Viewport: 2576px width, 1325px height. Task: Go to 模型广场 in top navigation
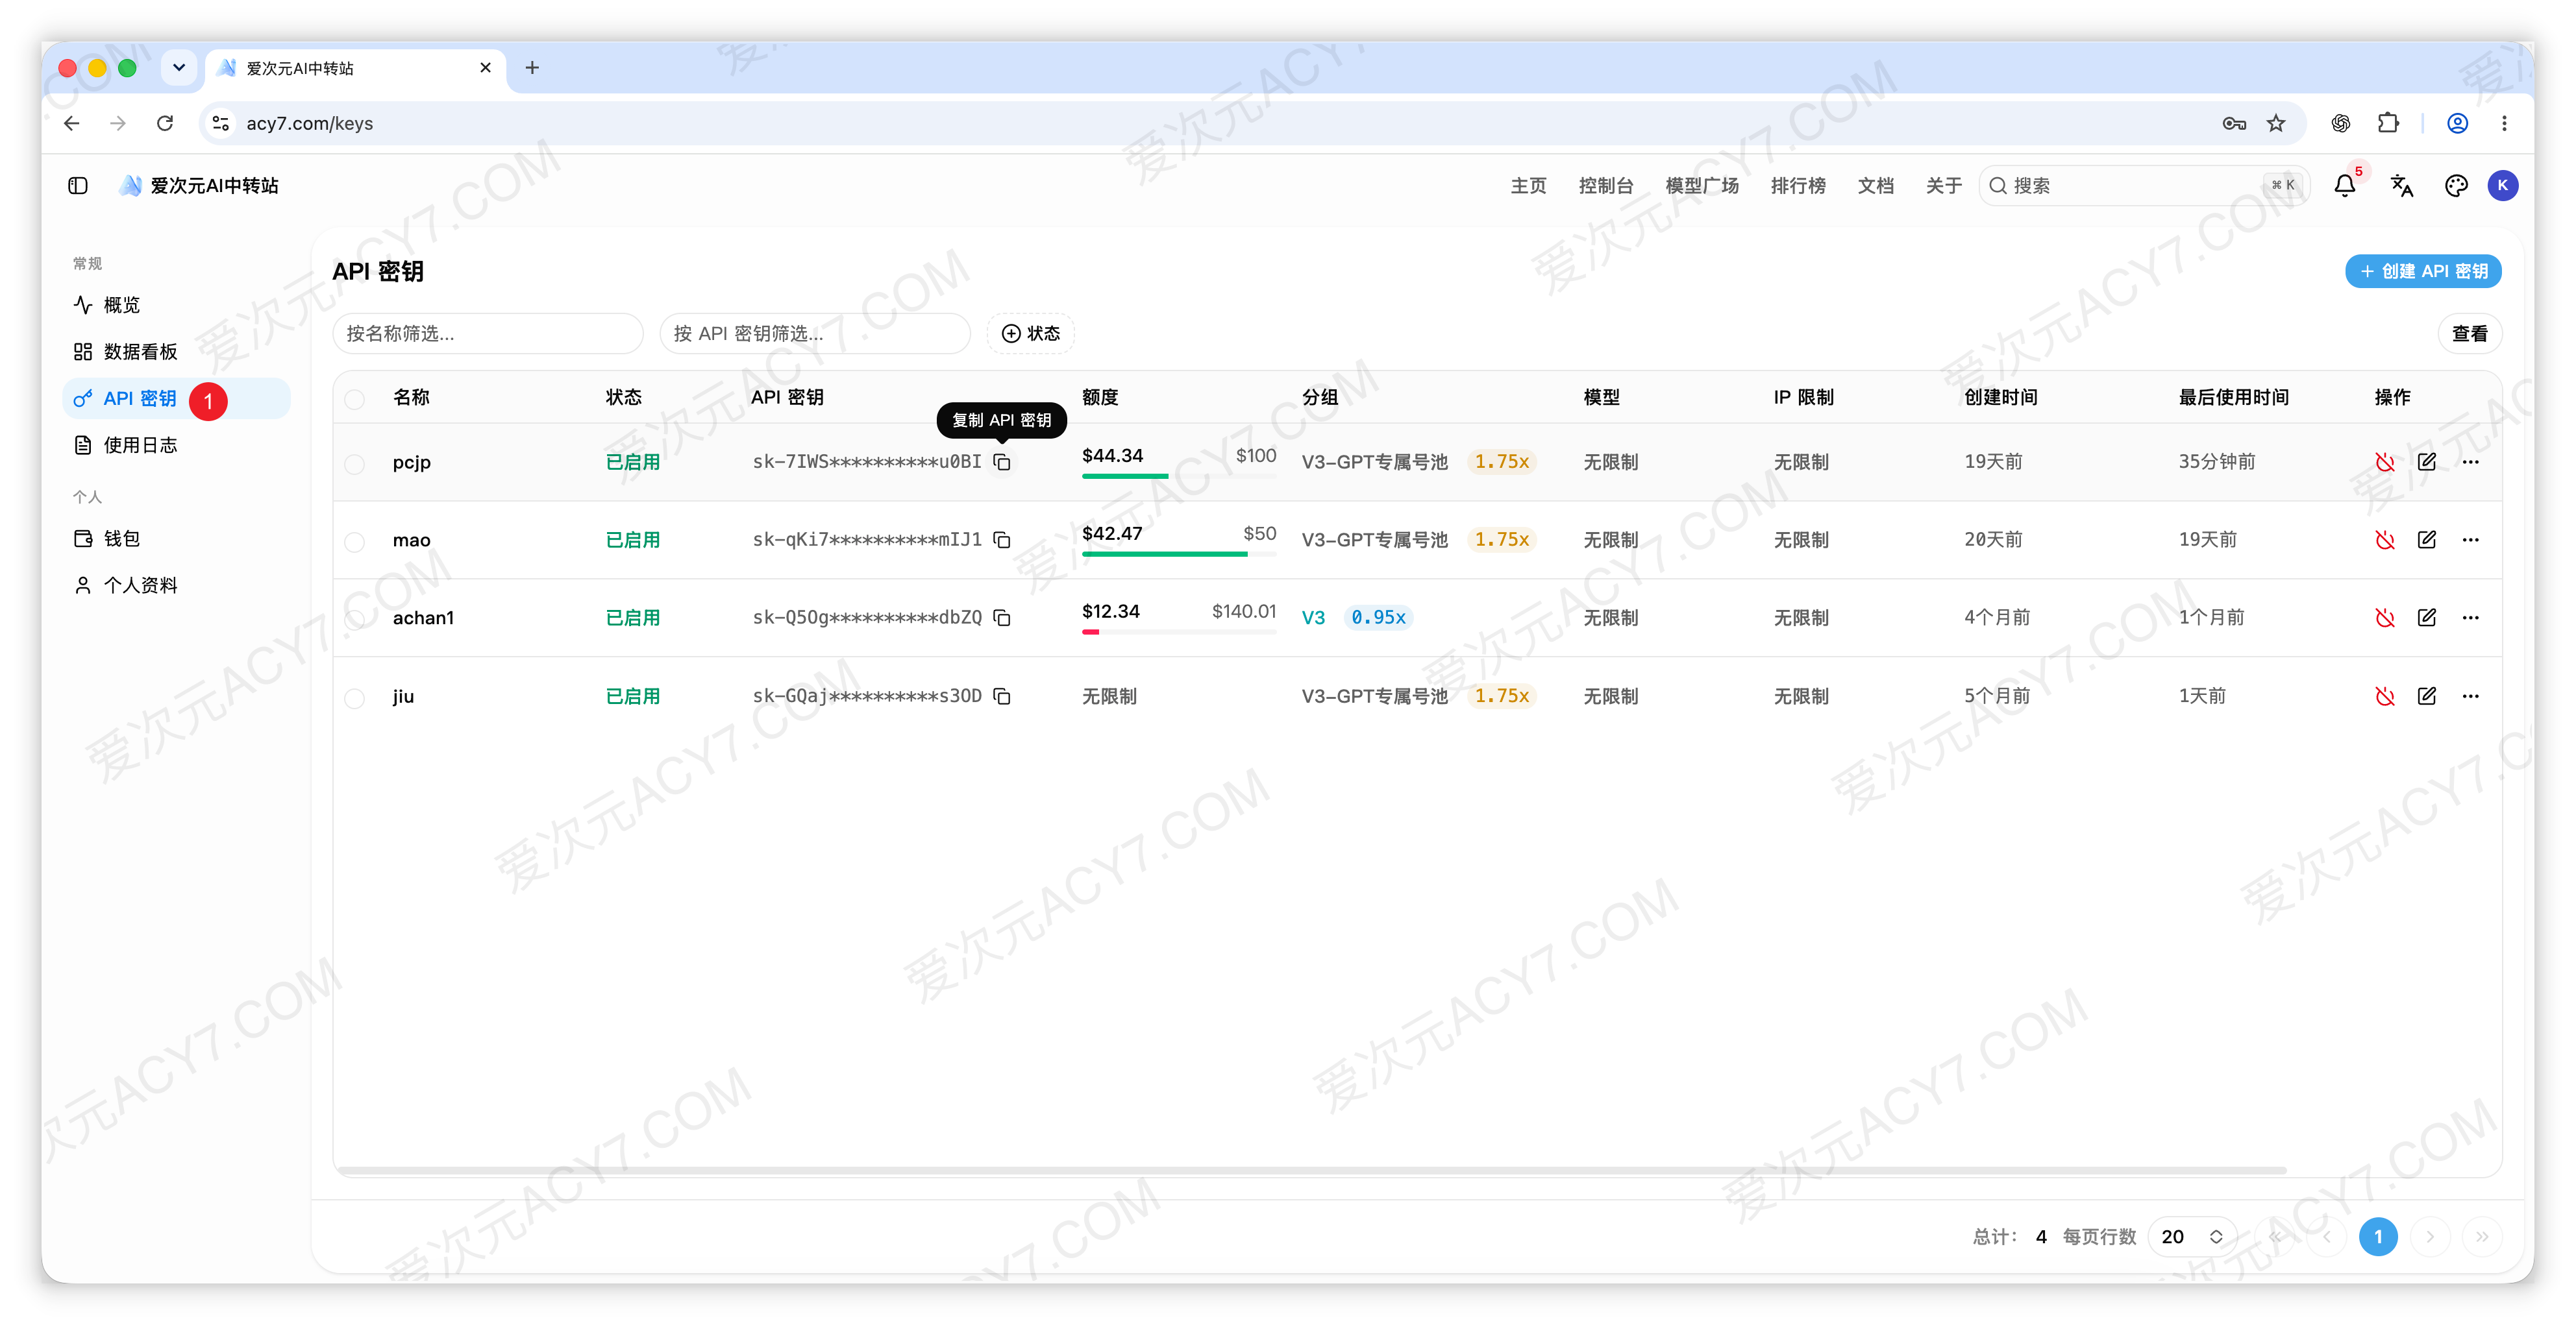pyautogui.click(x=1702, y=186)
